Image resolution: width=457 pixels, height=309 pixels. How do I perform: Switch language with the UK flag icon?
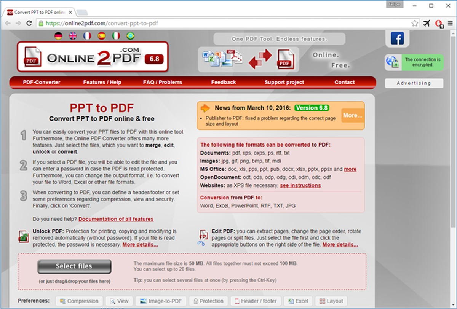pyautogui.click(x=72, y=36)
